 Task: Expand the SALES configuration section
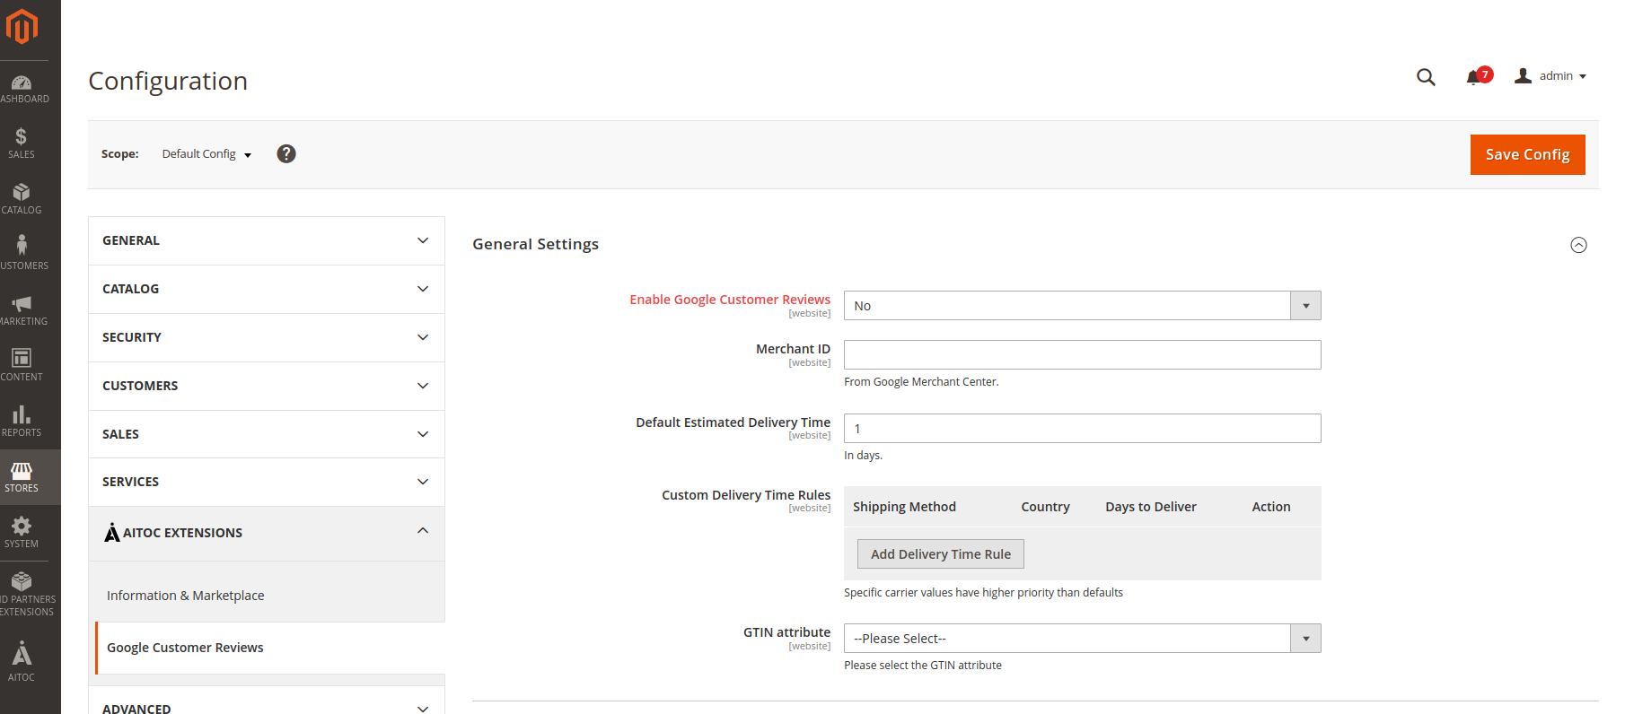tap(267, 434)
